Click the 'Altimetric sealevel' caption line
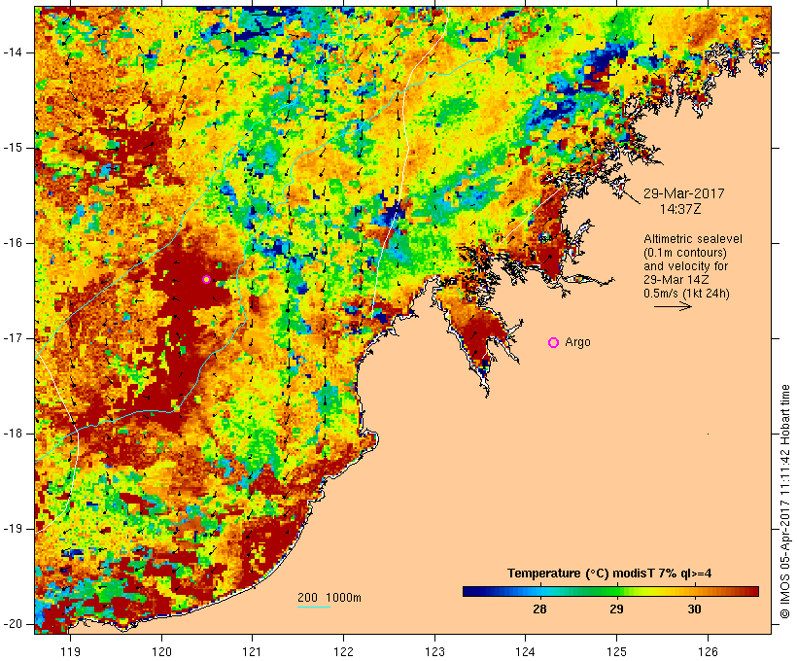This screenshot has width=797, height=661. coord(693,239)
